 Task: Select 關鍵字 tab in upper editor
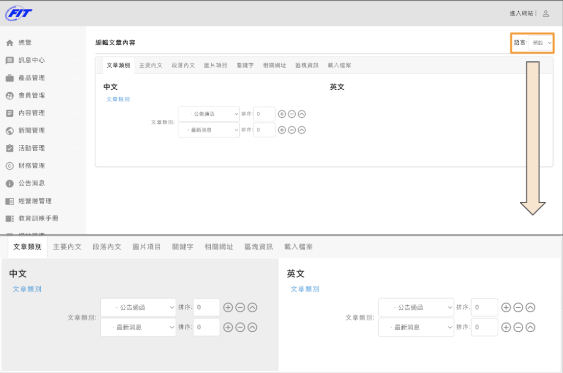(x=245, y=65)
